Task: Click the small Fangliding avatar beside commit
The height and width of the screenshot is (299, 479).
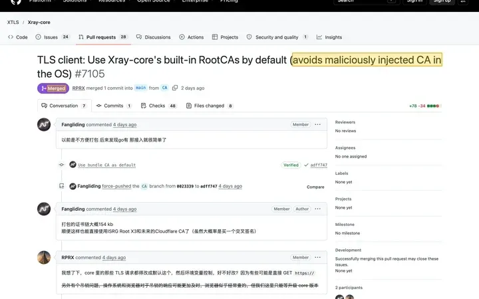Action: point(73,165)
